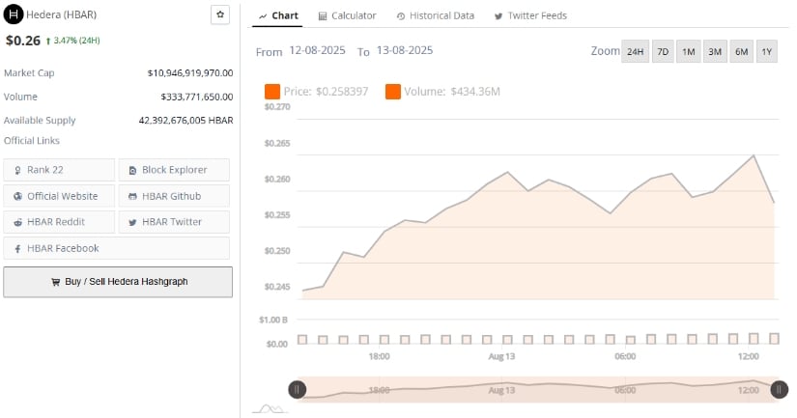Open the HBAR Reddit link
The image size is (797, 418).
click(x=59, y=222)
